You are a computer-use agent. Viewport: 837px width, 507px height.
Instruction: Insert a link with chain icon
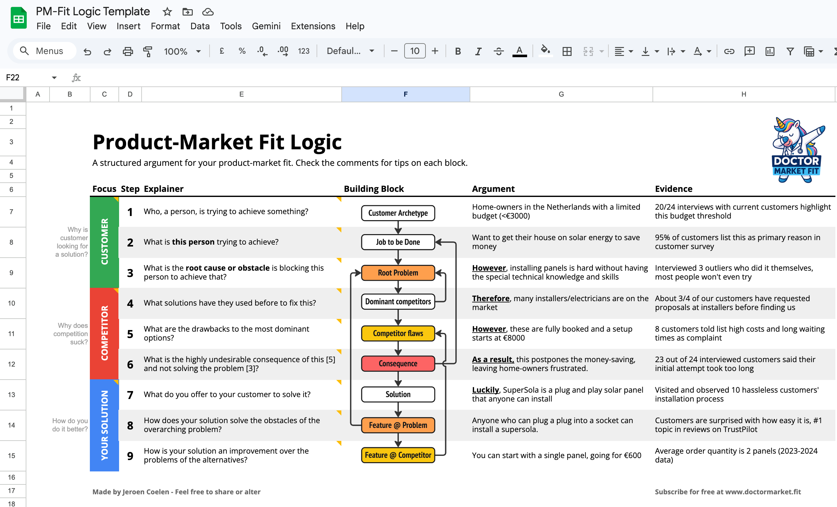[729, 51]
